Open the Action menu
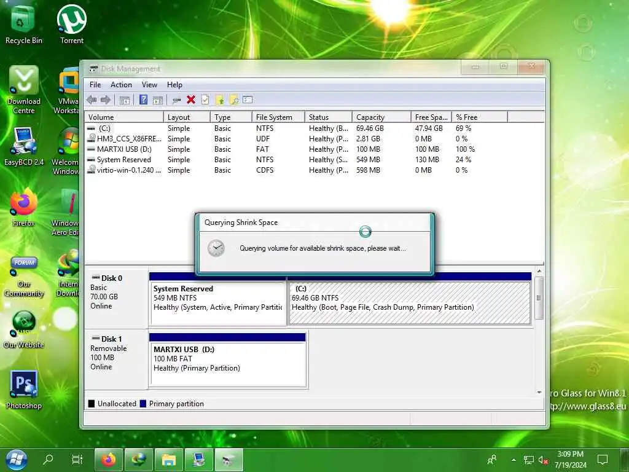This screenshot has width=629, height=472. (x=121, y=85)
